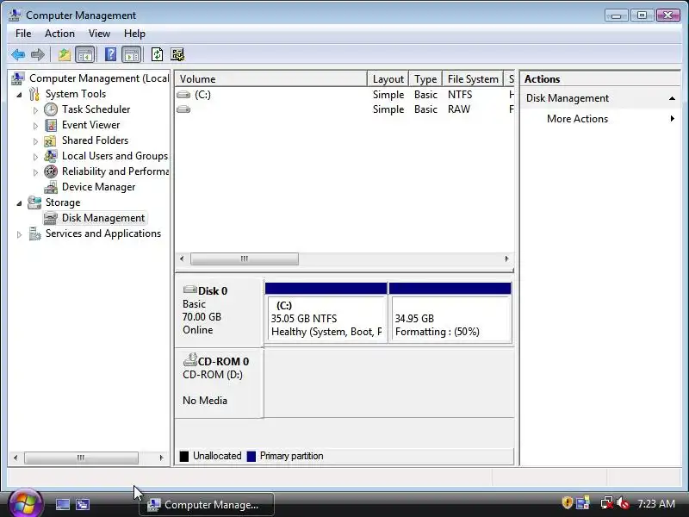
Task: Select the (C:) 35.05 GB NTFS partition
Action: 326,312
